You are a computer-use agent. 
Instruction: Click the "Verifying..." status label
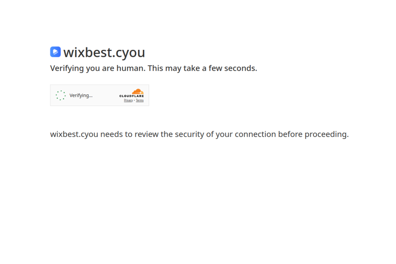[x=81, y=95]
